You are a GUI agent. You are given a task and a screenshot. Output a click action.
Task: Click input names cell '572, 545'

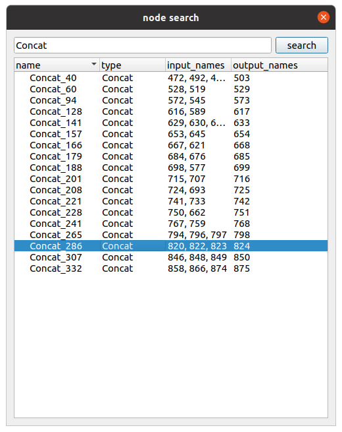(x=187, y=100)
